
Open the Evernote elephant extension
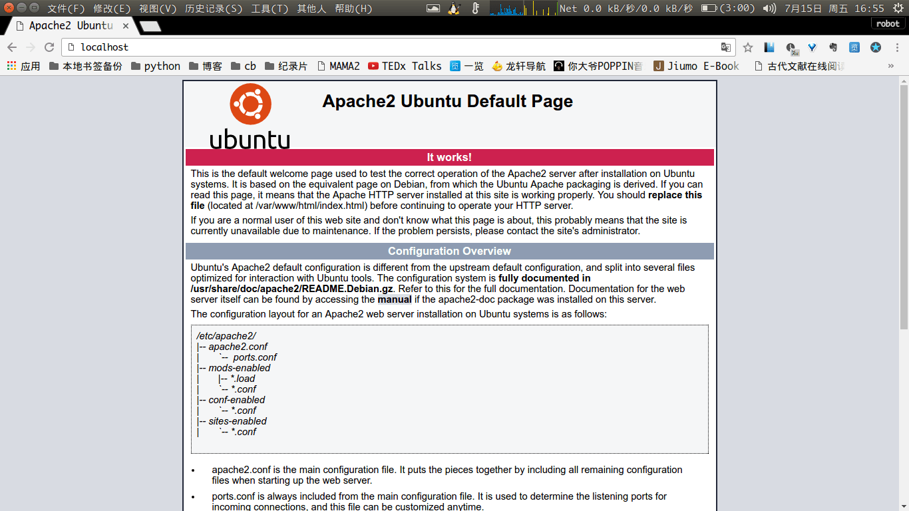[832, 47]
